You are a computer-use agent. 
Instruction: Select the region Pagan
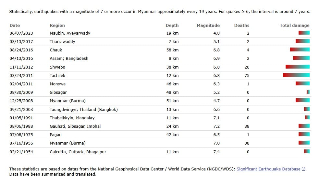(55, 135)
